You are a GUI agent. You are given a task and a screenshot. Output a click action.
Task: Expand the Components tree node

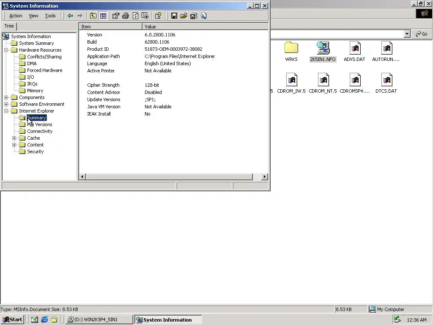click(x=6, y=98)
